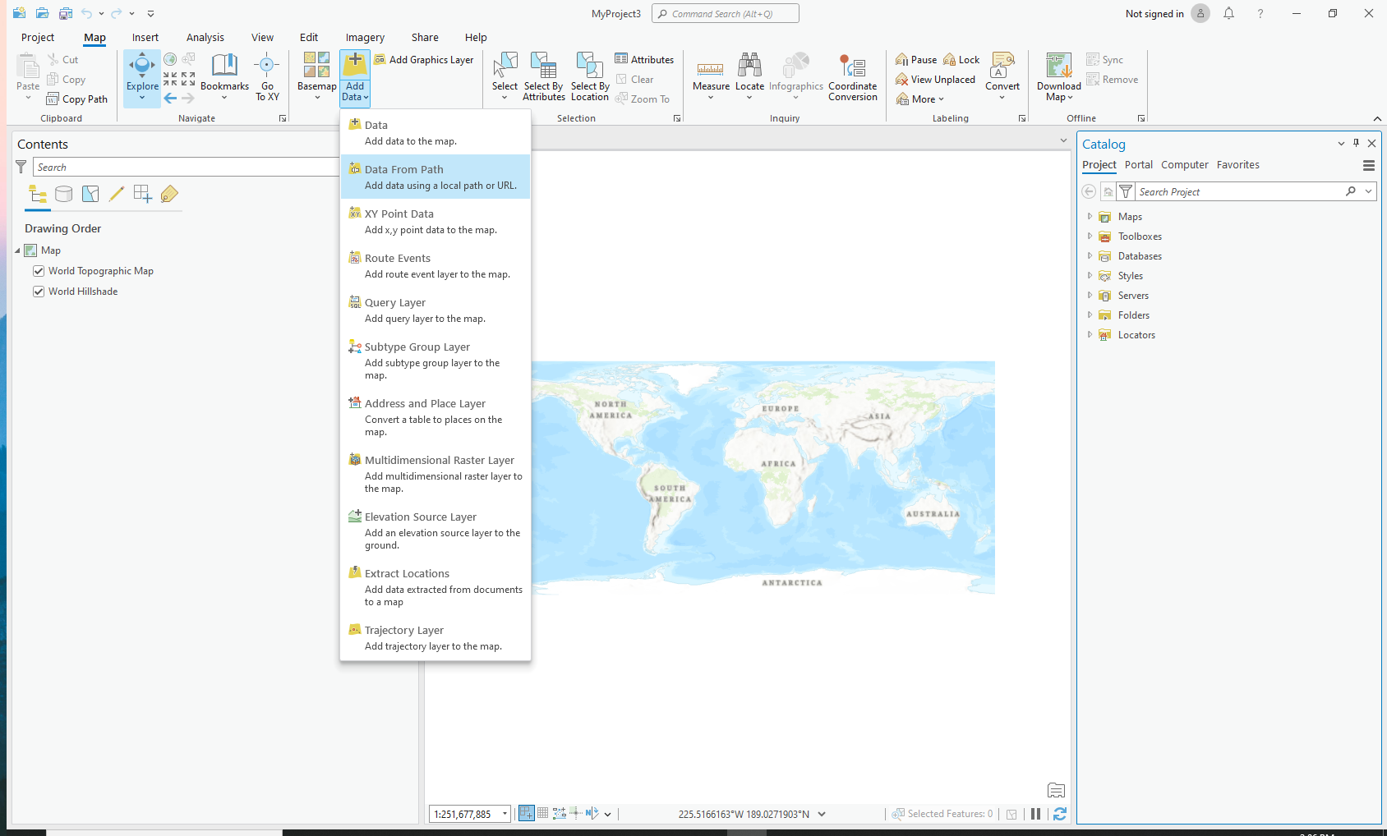Lock labeling with Lock button
Viewport: 1387px width, 836px height.
click(961, 60)
